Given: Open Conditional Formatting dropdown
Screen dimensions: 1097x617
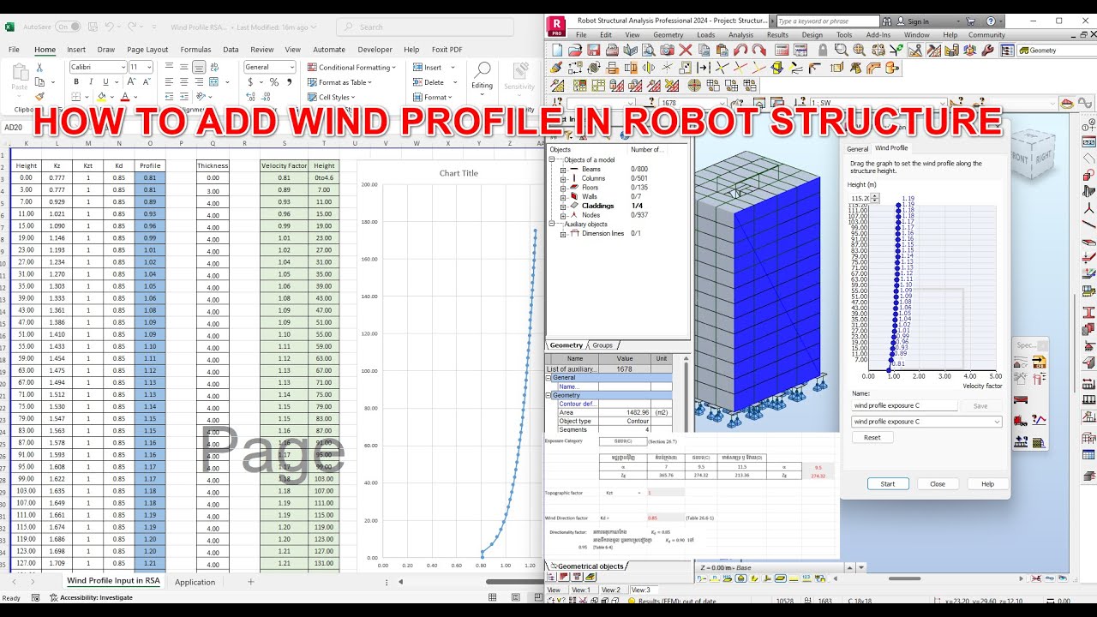Looking at the screenshot, I should (x=351, y=67).
